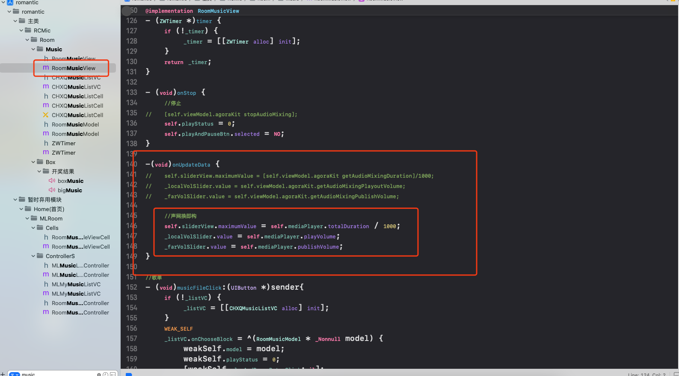
Task: Collapse the Box folder group
Action: 33,162
